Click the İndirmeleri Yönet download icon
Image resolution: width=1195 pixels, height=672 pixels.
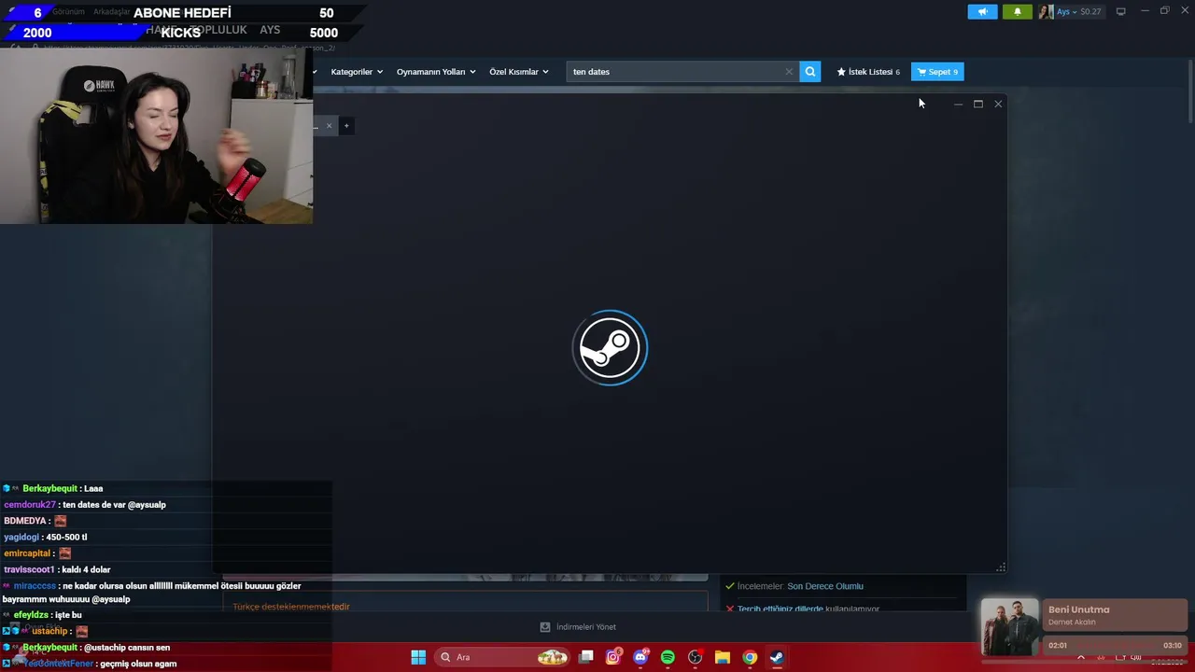point(545,627)
